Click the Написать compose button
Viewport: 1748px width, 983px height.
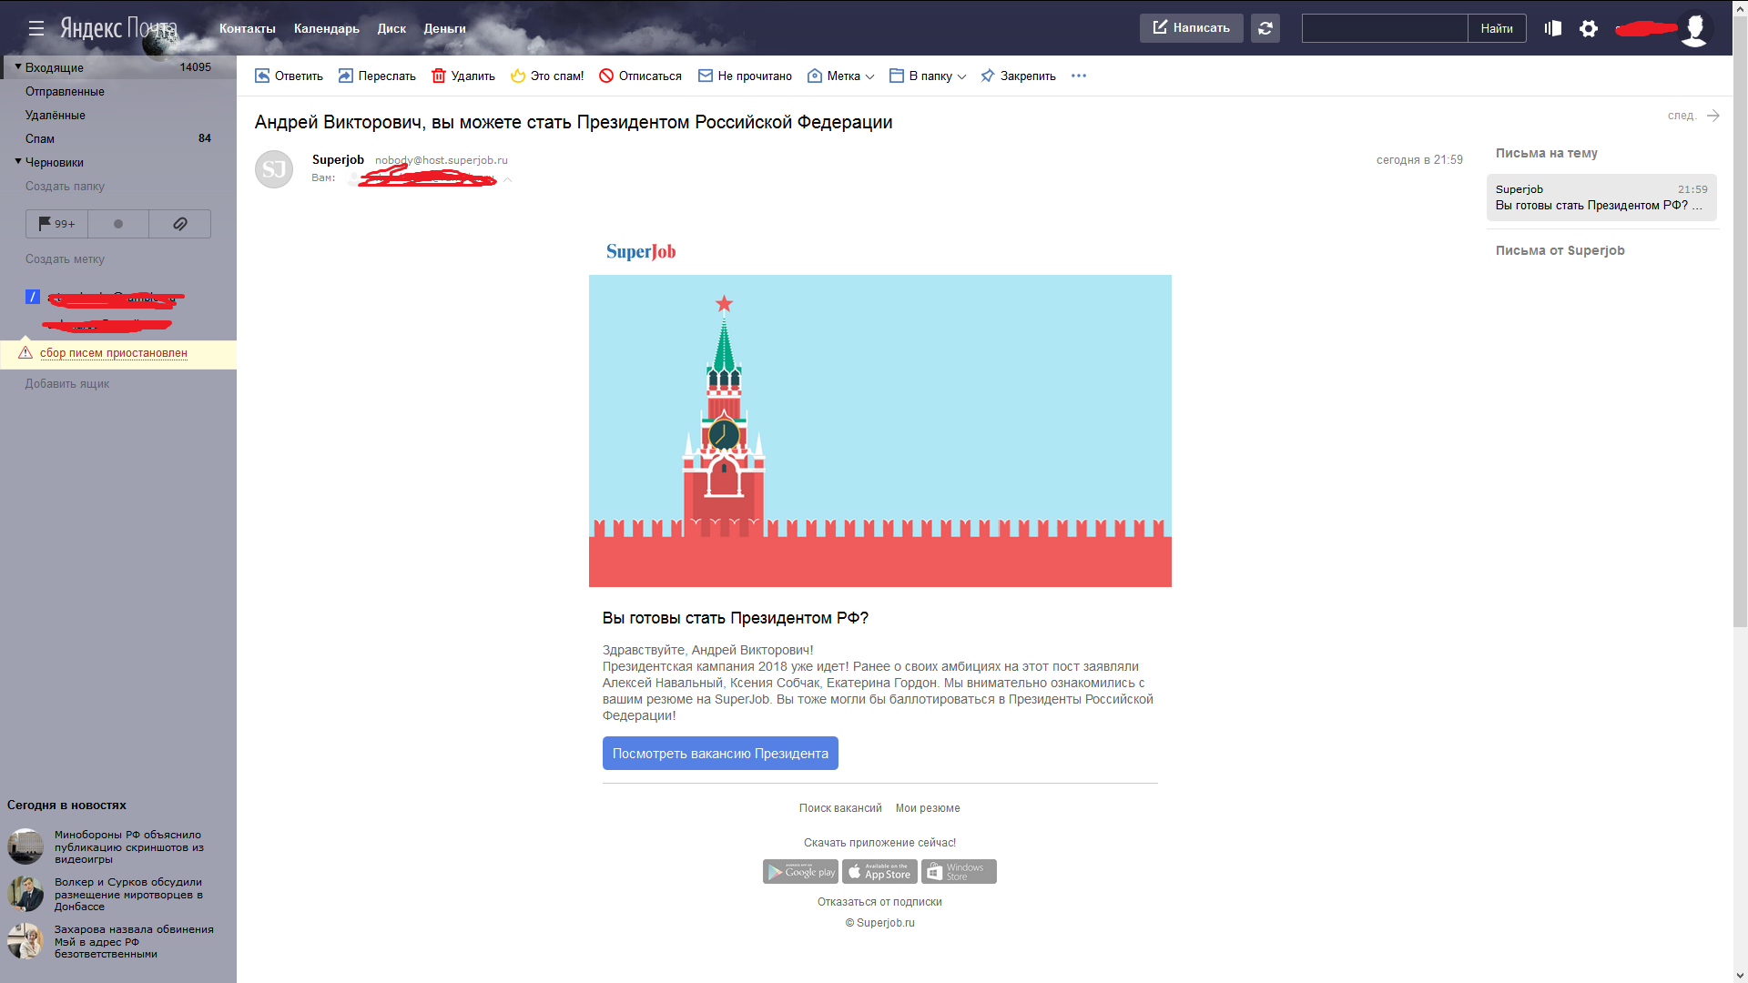pyautogui.click(x=1191, y=28)
